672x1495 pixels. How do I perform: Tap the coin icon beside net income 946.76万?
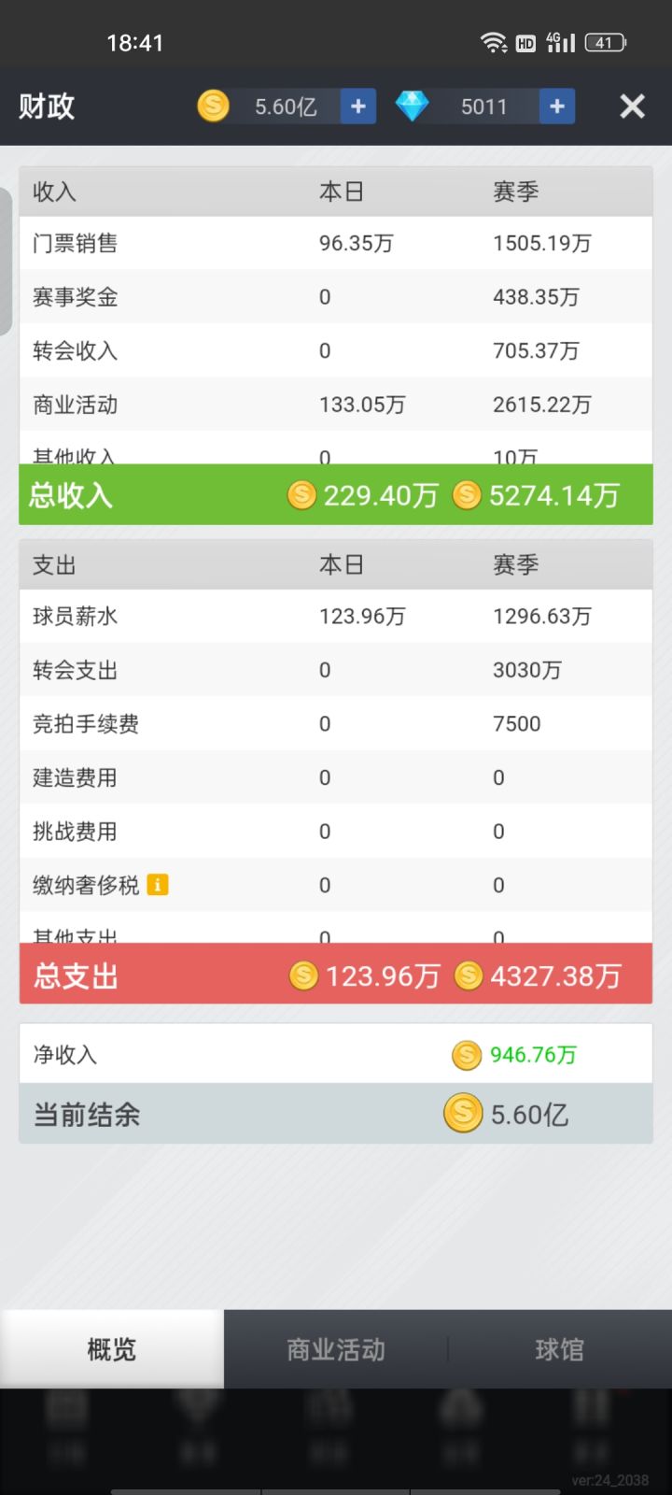click(x=467, y=1055)
